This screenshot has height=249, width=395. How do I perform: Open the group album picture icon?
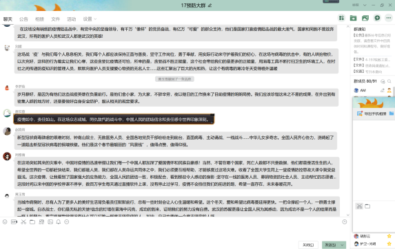[365, 18]
